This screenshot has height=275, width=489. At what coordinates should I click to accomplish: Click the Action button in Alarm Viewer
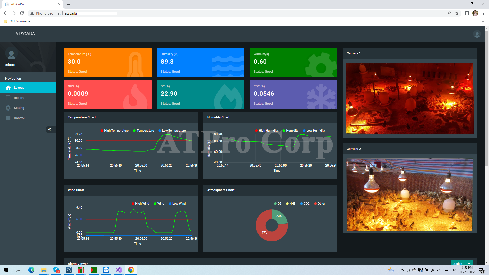tap(458, 264)
